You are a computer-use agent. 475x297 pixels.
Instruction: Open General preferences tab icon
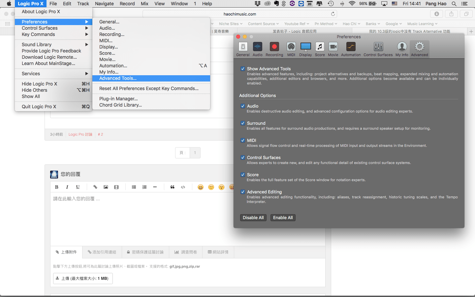243,49
